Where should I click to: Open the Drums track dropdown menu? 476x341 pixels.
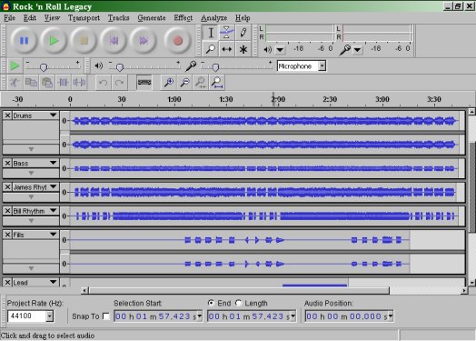(53, 115)
